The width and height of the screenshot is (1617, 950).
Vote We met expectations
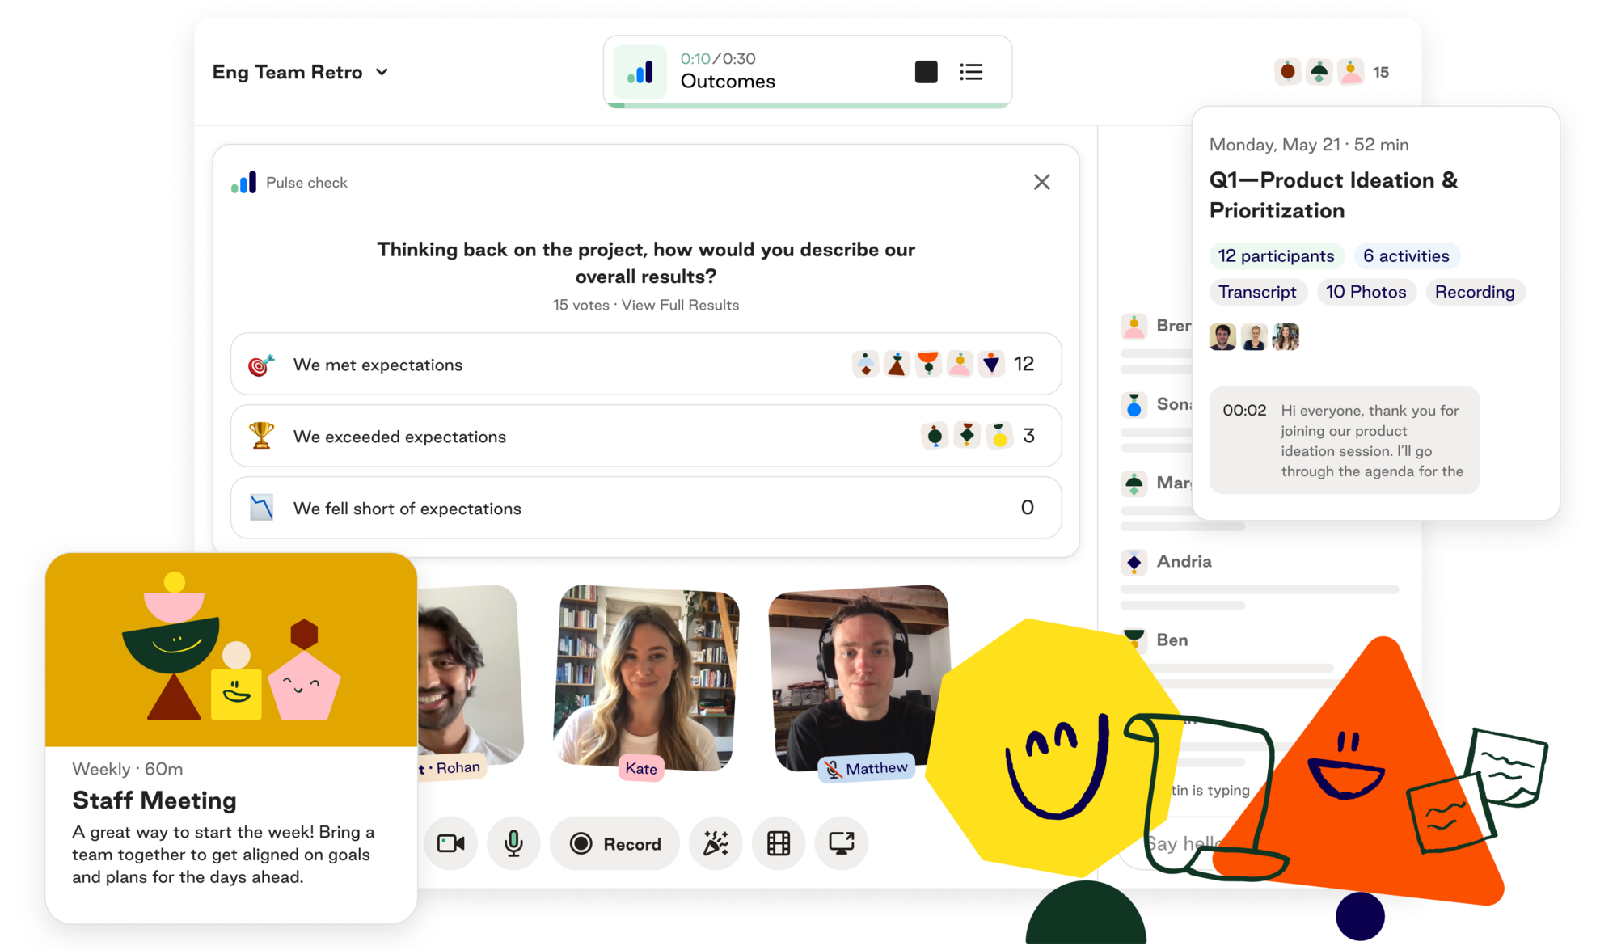click(645, 364)
